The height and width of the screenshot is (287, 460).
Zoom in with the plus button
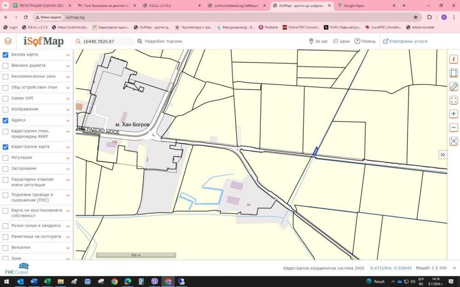(454, 114)
